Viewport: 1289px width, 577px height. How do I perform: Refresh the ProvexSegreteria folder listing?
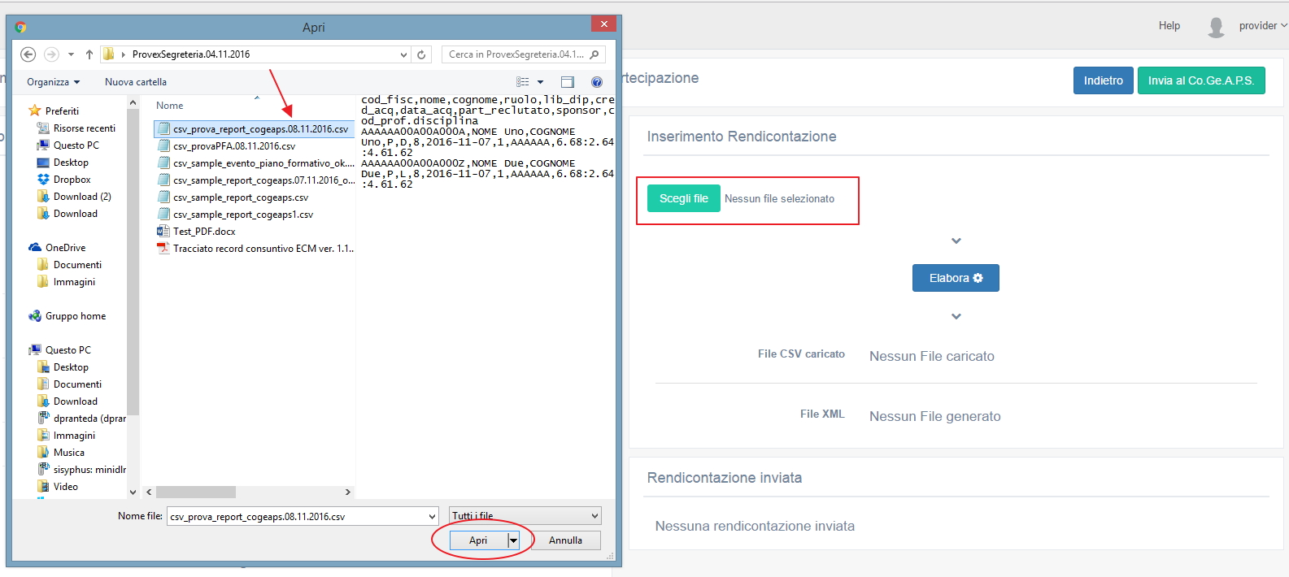click(x=421, y=54)
